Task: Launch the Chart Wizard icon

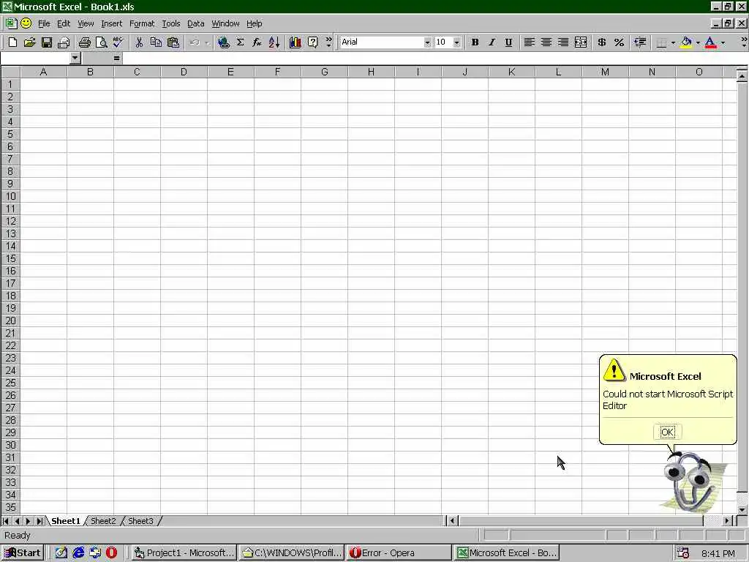Action: 296,42
